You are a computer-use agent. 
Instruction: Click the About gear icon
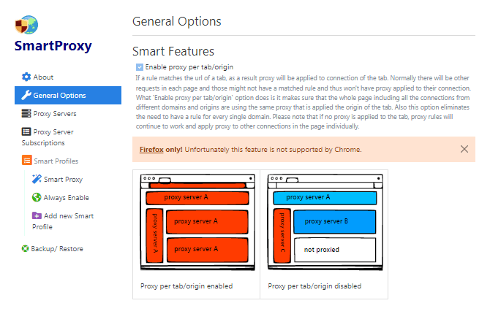coord(26,77)
